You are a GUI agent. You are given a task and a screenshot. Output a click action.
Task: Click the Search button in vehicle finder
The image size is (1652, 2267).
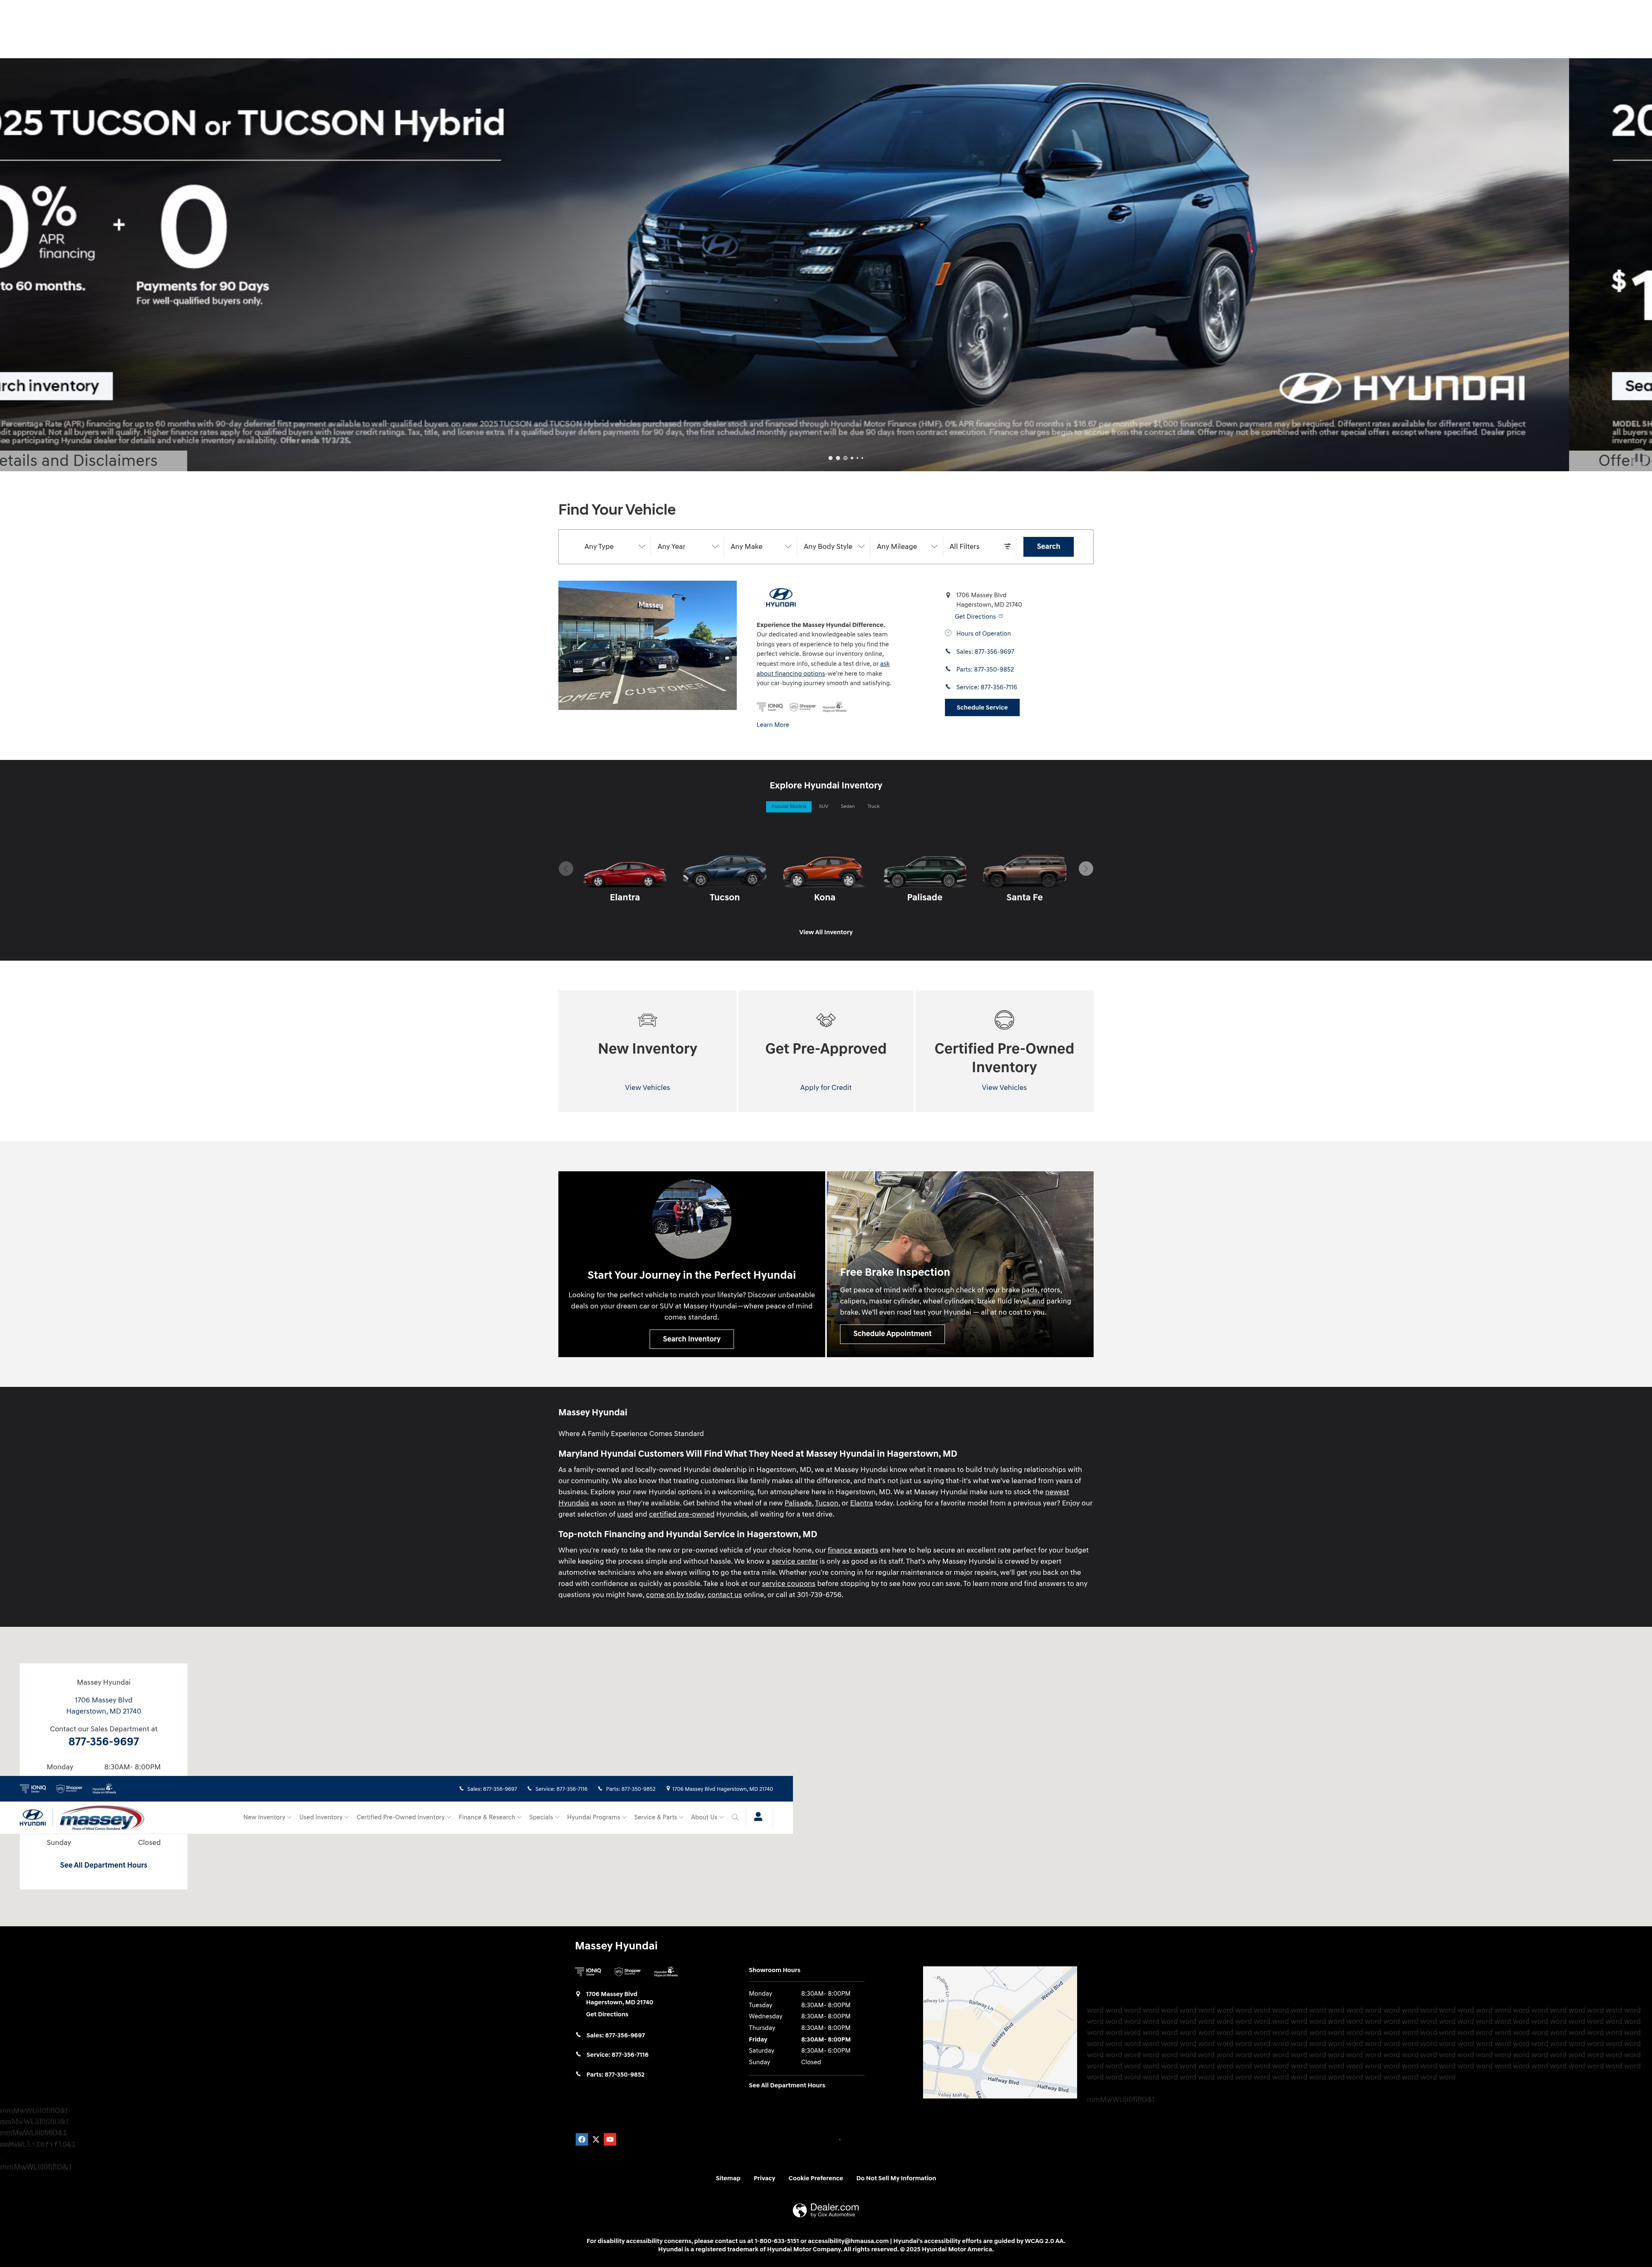[x=1048, y=547]
